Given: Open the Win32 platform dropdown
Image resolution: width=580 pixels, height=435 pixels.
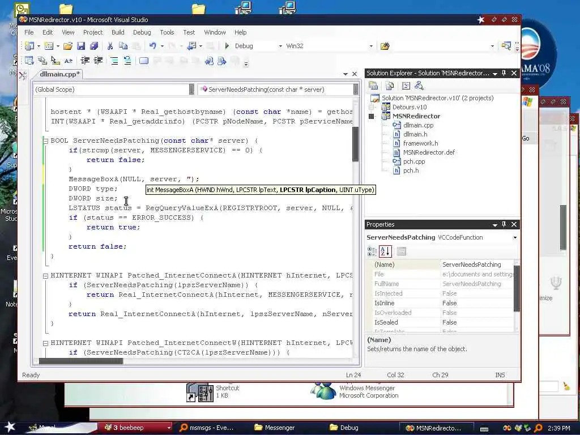Looking at the screenshot, I should [x=370, y=46].
